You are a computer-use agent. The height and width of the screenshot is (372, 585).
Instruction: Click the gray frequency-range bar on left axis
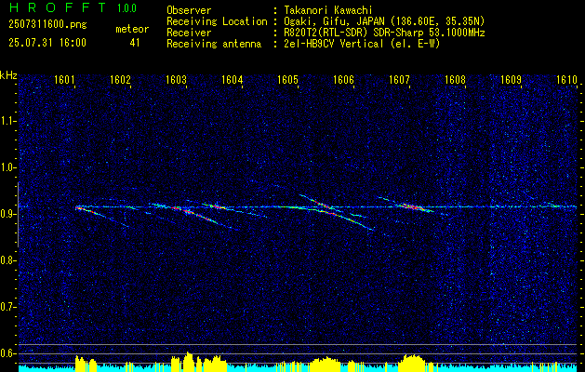click(18, 215)
